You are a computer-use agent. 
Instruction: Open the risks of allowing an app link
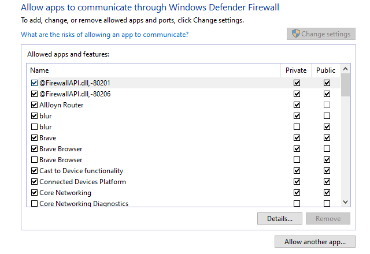[x=105, y=35]
